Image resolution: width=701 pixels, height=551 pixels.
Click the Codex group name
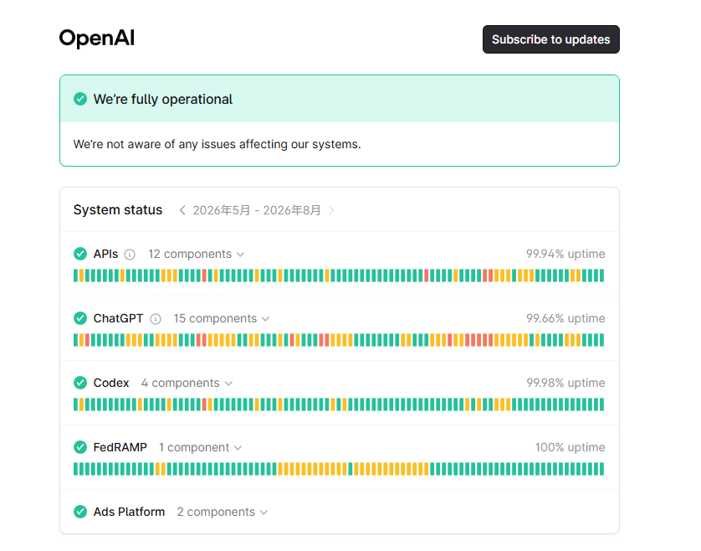pos(111,384)
